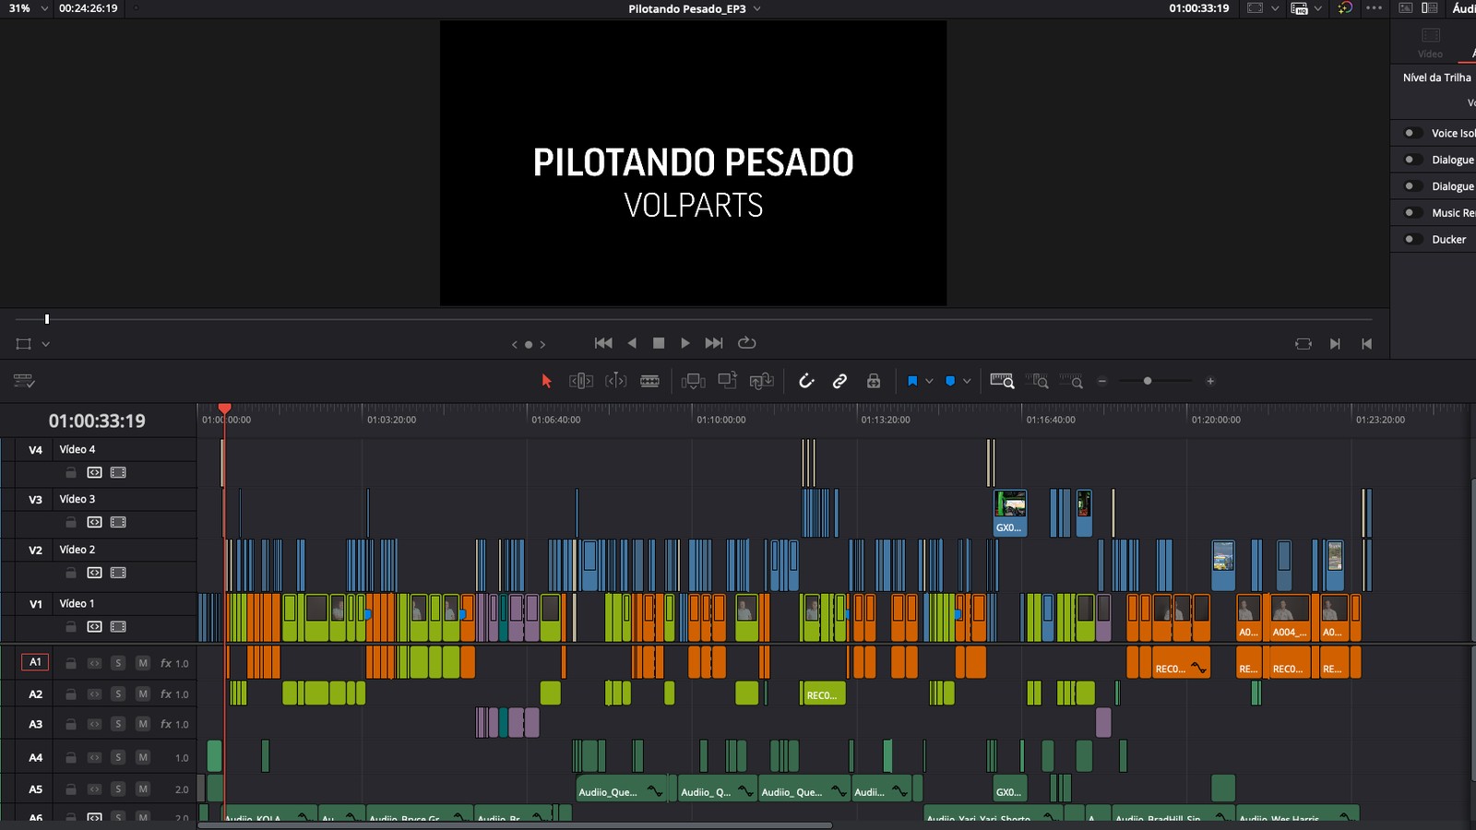Toggle Linked Selection chain icon
Screen dimensions: 1476x830
click(x=839, y=381)
